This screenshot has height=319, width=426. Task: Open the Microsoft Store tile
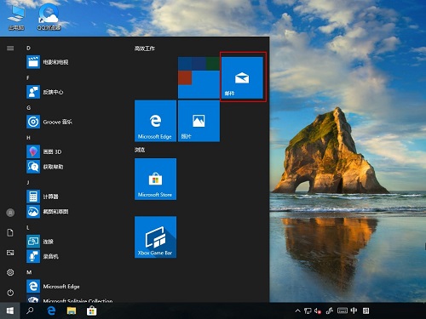pyautogui.click(x=155, y=179)
